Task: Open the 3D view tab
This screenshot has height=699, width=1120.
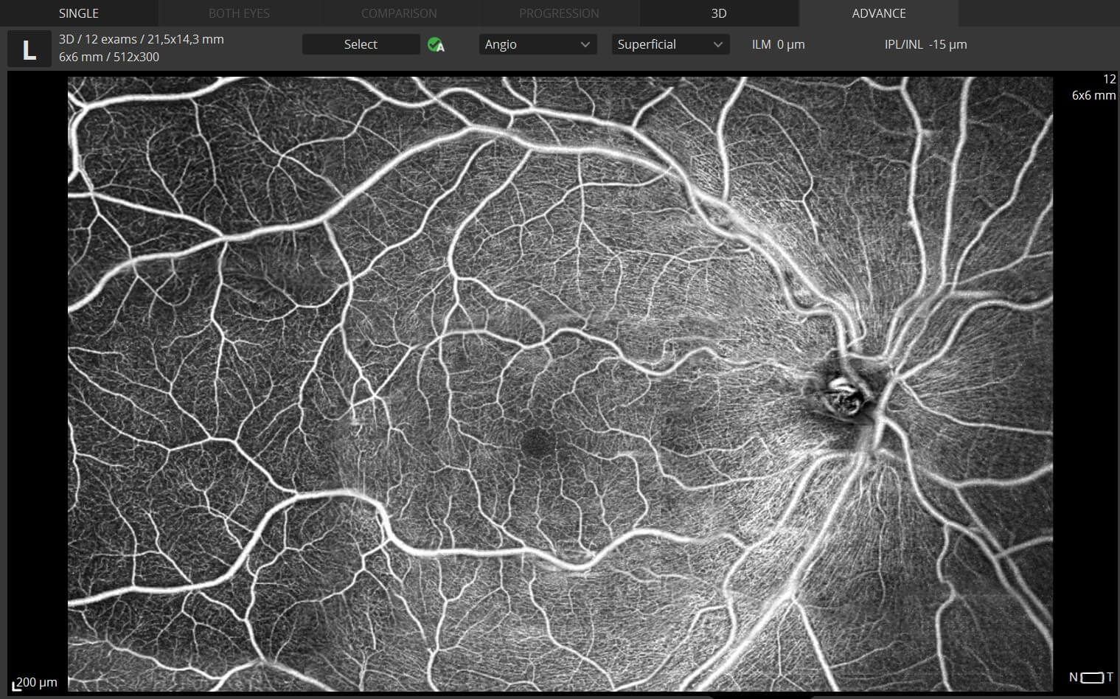Action: [718, 13]
